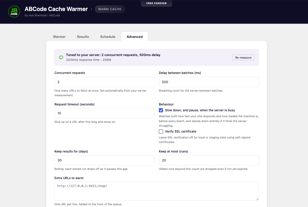Screen dimensions: 308x207
Task: Click "Rolling: each stored run" hint text
Action: click(91, 169)
